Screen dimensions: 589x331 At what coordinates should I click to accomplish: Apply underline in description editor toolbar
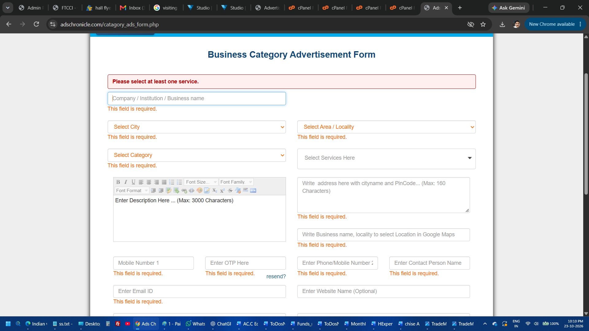[133, 182]
